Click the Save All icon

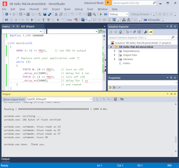point(50,14)
